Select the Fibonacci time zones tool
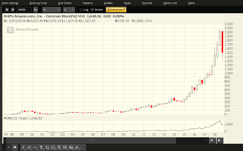Screen dimensions: 243x151 pyautogui.click(x=65, y=148)
